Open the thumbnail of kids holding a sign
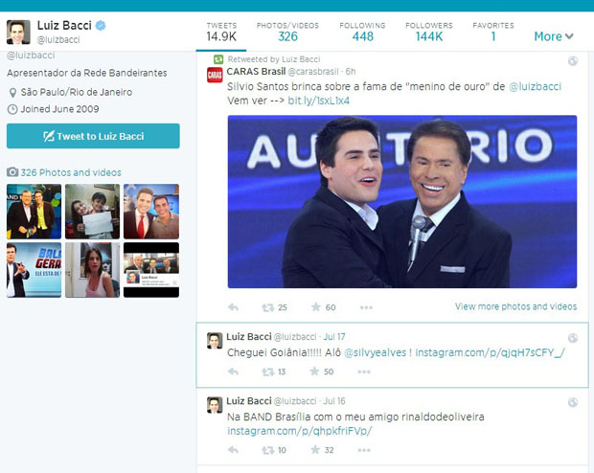Viewport: 594px width, 473px height. click(92, 212)
